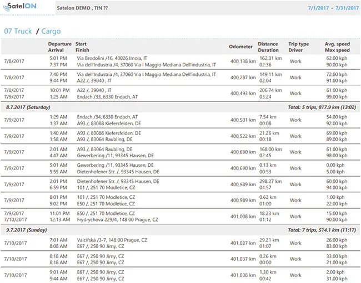The width and height of the screenshot is (361, 283).
Task: Click the report end date 7/31/2017
Action: (x=347, y=8)
